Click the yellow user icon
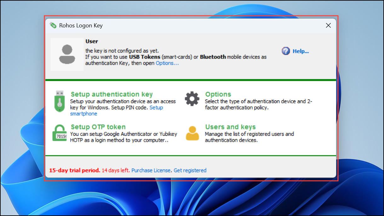The image size is (384, 216). coord(192,133)
